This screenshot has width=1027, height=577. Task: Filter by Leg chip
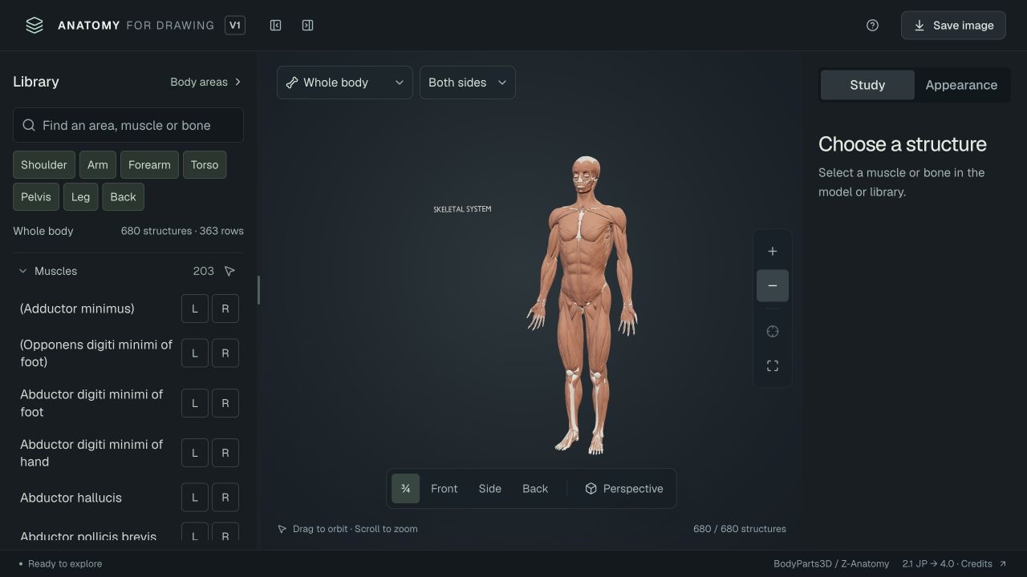pyautogui.click(x=80, y=197)
